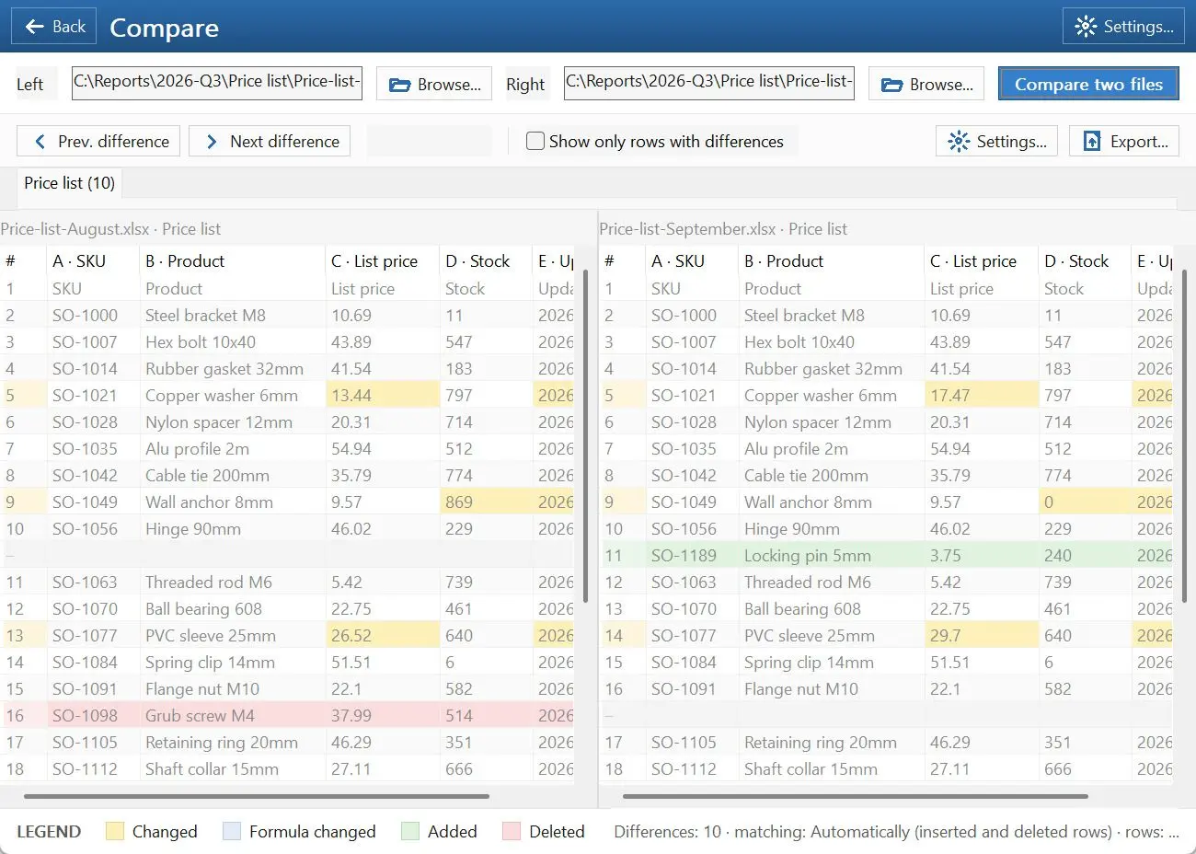Click the folder icon on Right Browse
The width and height of the screenshot is (1196, 854).
(x=891, y=85)
